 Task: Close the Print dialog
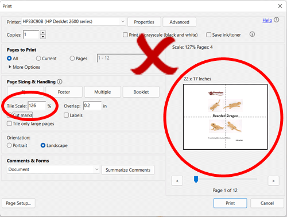click(280, 6)
